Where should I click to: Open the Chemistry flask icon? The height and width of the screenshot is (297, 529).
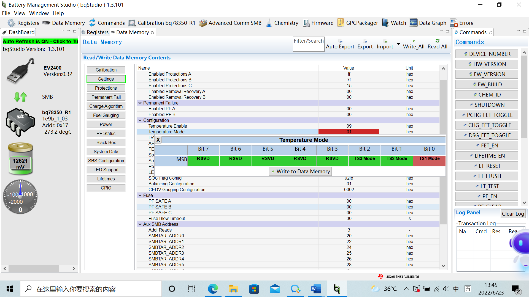point(269,23)
